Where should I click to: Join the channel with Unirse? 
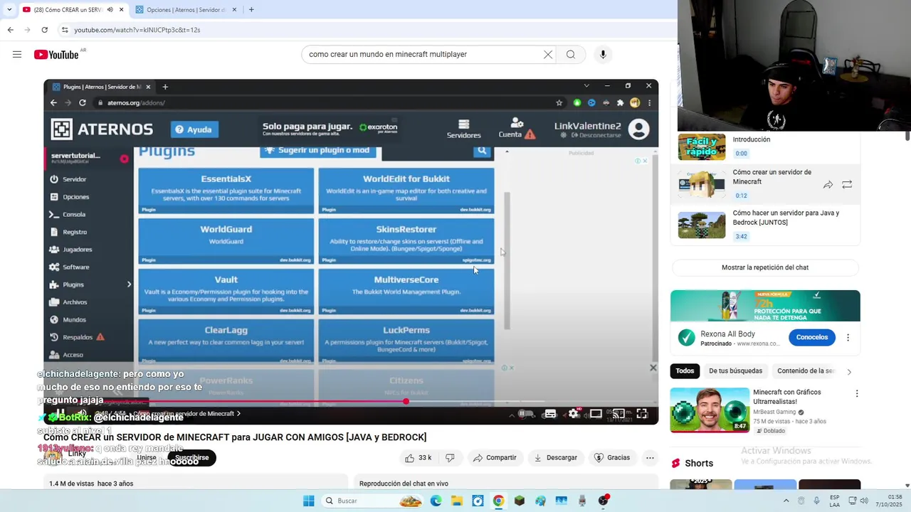(x=147, y=458)
